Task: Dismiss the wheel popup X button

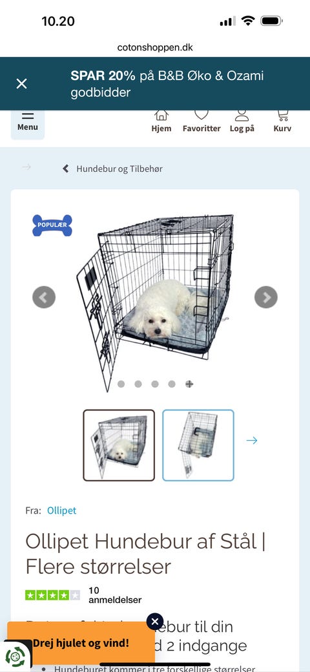Action: [154, 622]
